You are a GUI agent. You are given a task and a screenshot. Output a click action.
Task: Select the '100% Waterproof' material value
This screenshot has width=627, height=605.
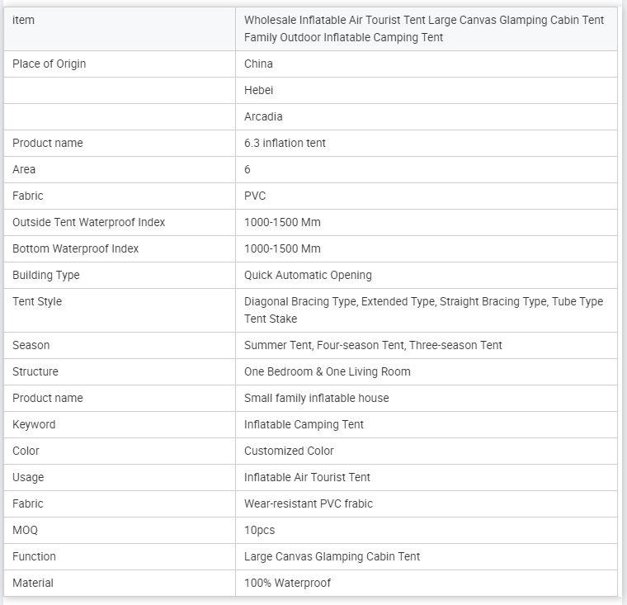tap(287, 583)
